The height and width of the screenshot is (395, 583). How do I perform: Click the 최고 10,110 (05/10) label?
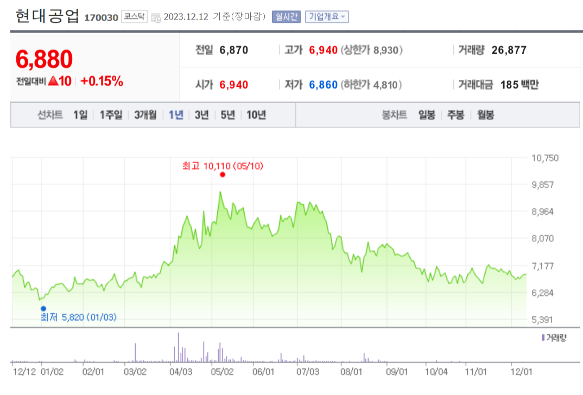point(223,165)
